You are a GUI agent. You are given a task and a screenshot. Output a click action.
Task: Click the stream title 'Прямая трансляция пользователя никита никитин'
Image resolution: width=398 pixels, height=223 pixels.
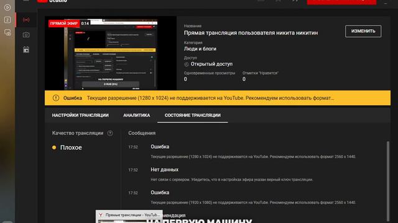click(251, 33)
